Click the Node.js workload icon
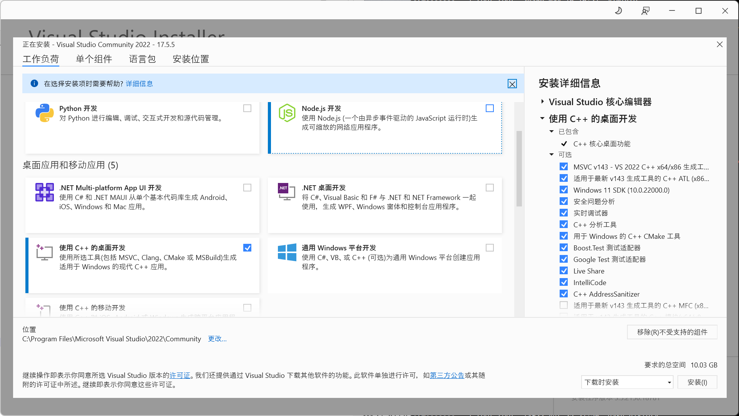The image size is (739, 416). coord(287,113)
